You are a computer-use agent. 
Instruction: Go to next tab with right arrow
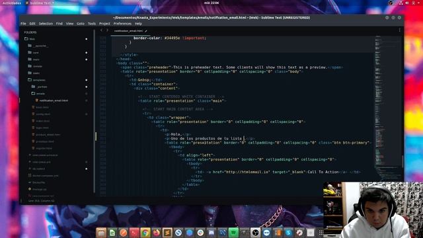pyautogui.click(x=107, y=30)
